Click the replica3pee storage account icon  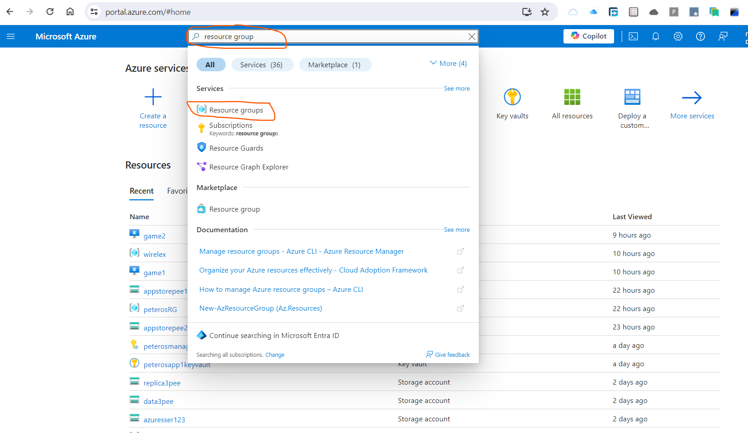click(134, 381)
